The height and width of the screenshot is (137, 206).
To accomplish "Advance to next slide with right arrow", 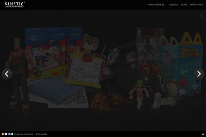I will pyautogui.click(x=199, y=74).
